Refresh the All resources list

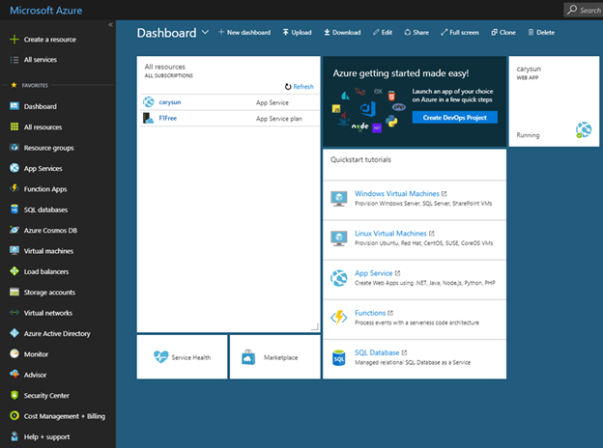click(x=299, y=87)
